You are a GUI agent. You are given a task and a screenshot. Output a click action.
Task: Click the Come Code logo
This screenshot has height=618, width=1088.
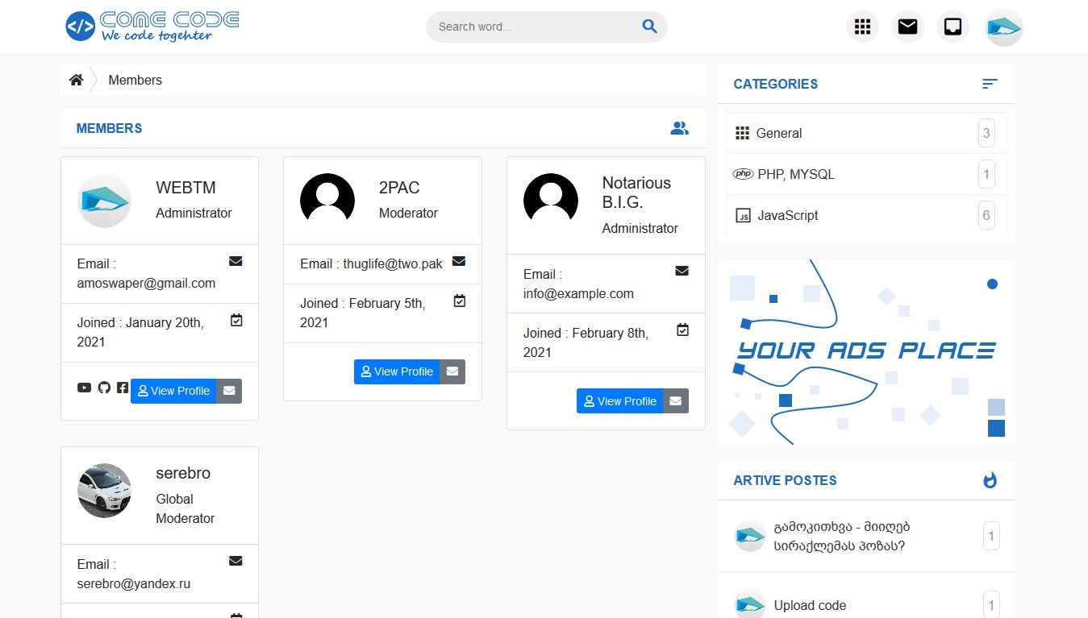[x=152, y=27]
